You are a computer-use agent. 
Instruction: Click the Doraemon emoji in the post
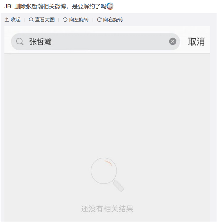(110, 6)
